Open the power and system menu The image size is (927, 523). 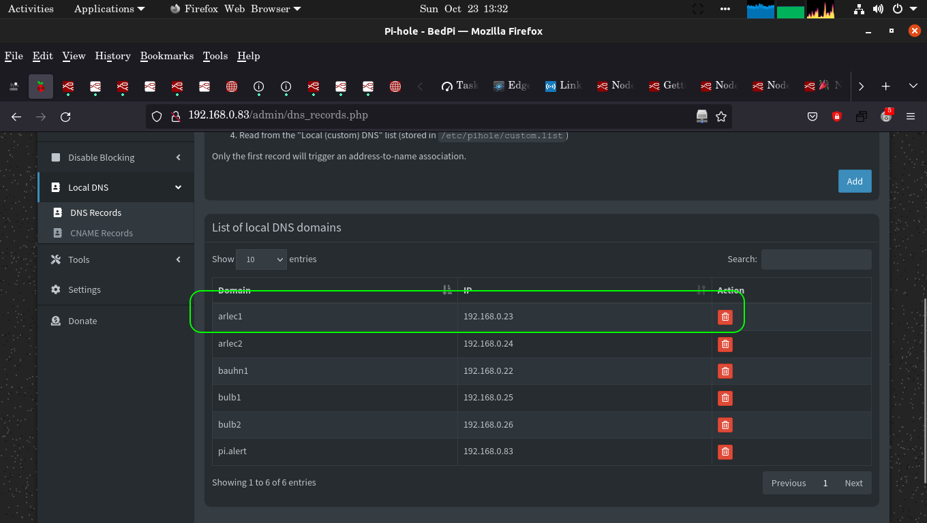coord(906,9)
